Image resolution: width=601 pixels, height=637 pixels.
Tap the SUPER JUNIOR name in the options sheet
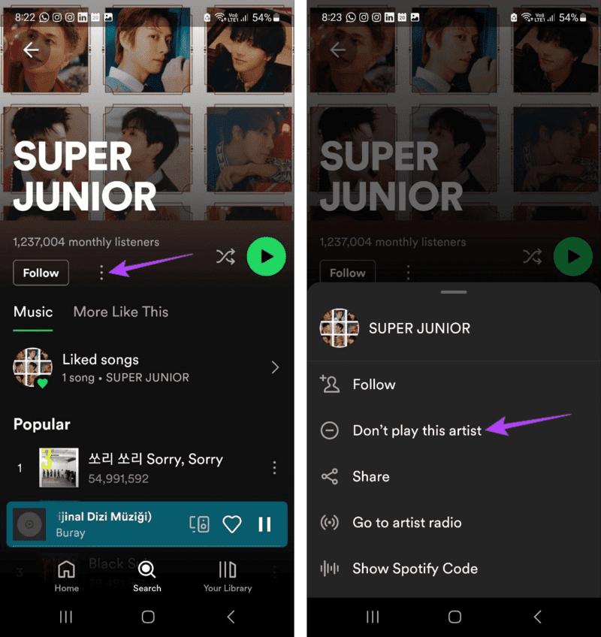click(419, 328)
